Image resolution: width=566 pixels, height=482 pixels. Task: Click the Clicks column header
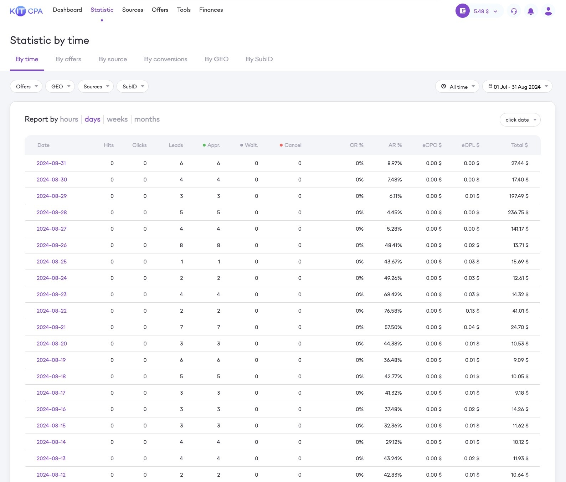pyautogui.click(x=139, y=145)
